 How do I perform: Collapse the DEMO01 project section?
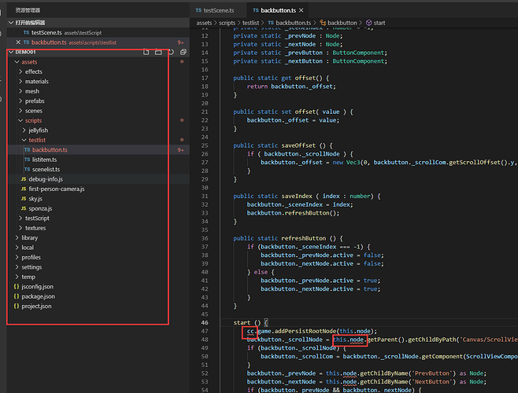click(24, 52)
